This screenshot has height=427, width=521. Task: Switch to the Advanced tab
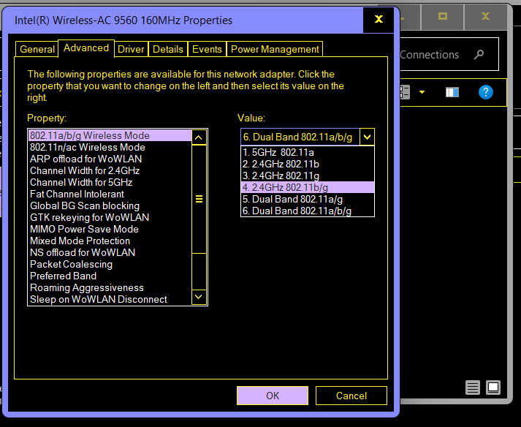click(x=86, y=48)
